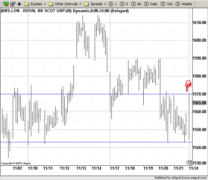Click the 11/14 date label

point(97,168)
